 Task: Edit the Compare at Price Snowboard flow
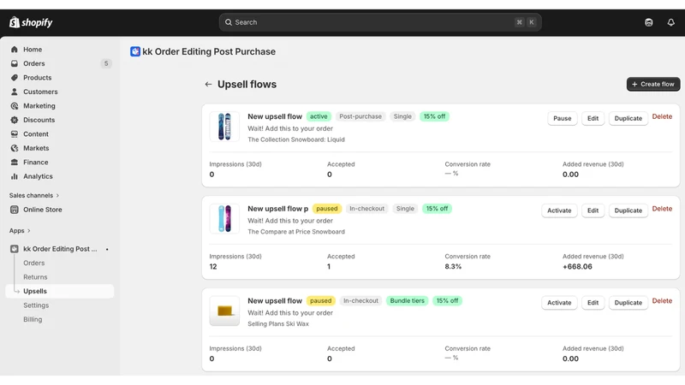(x=593, y=210)
